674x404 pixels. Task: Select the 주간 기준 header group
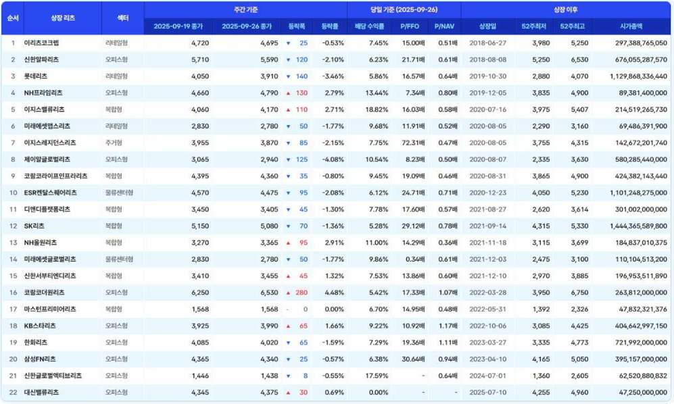(x=245, y=10)
